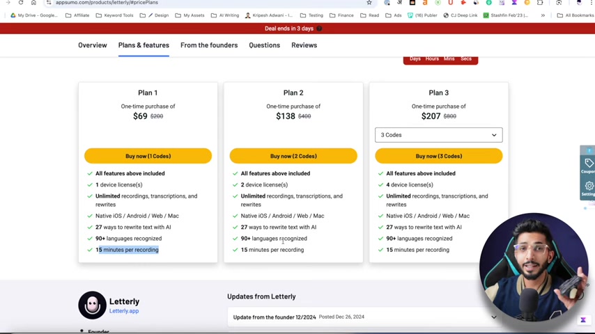Open the Design bookmarks folder
The width and height of the screenshot is (595, 334).
click(x=154, y=15)
